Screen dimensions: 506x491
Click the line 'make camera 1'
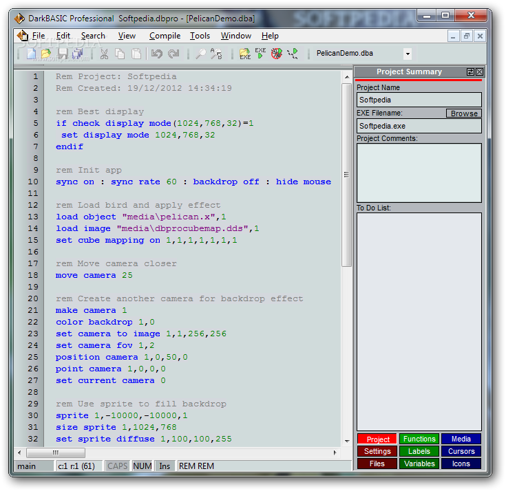92,310
